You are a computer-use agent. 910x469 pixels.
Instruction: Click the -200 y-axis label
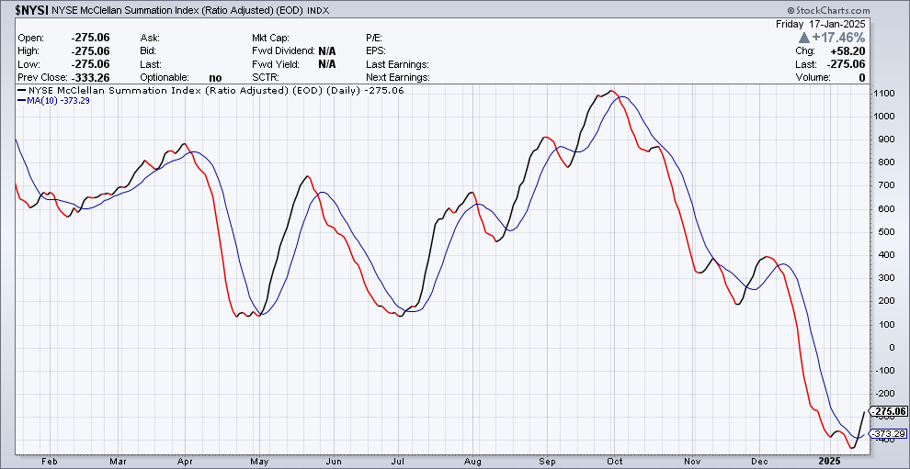885,395
